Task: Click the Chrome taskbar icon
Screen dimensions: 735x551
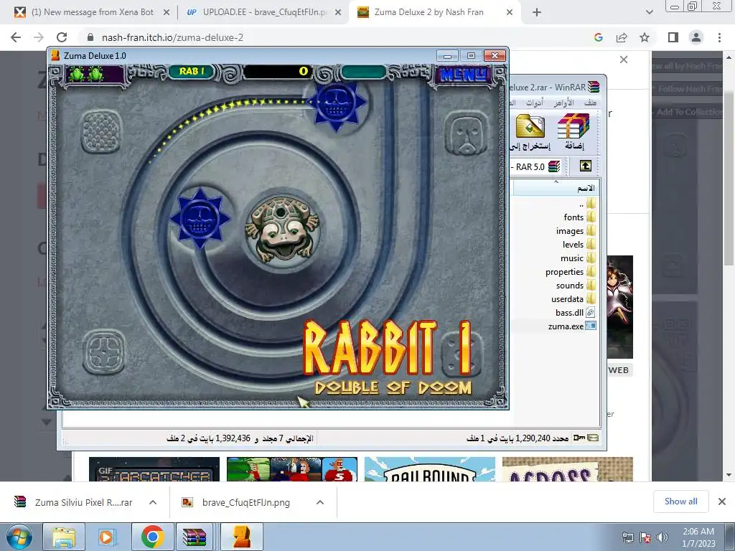Action: tap(152, 537)
